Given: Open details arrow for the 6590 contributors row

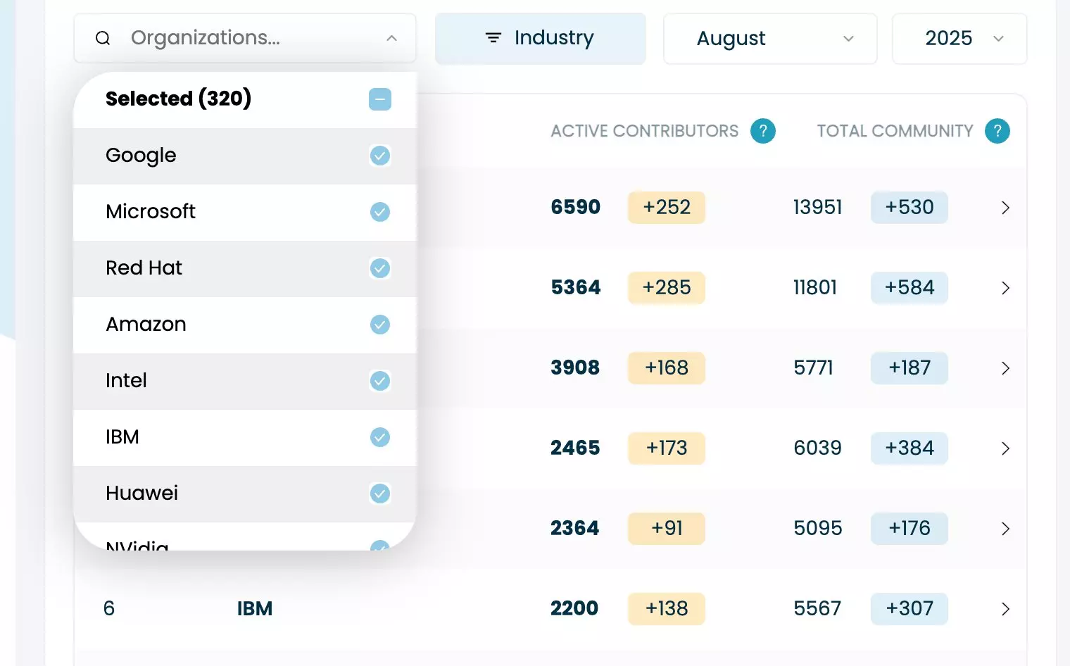Looking at the screenshot, I should (x=1005, y=208).
